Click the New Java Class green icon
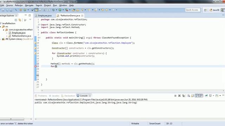This screenshot has width=225, height=126. tap(25, 10)
